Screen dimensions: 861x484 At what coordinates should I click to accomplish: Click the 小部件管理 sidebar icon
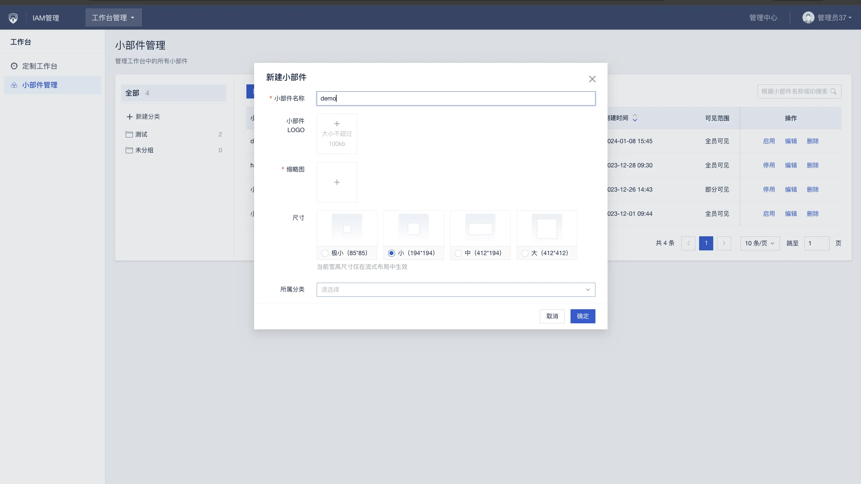(x=14, y=85)
